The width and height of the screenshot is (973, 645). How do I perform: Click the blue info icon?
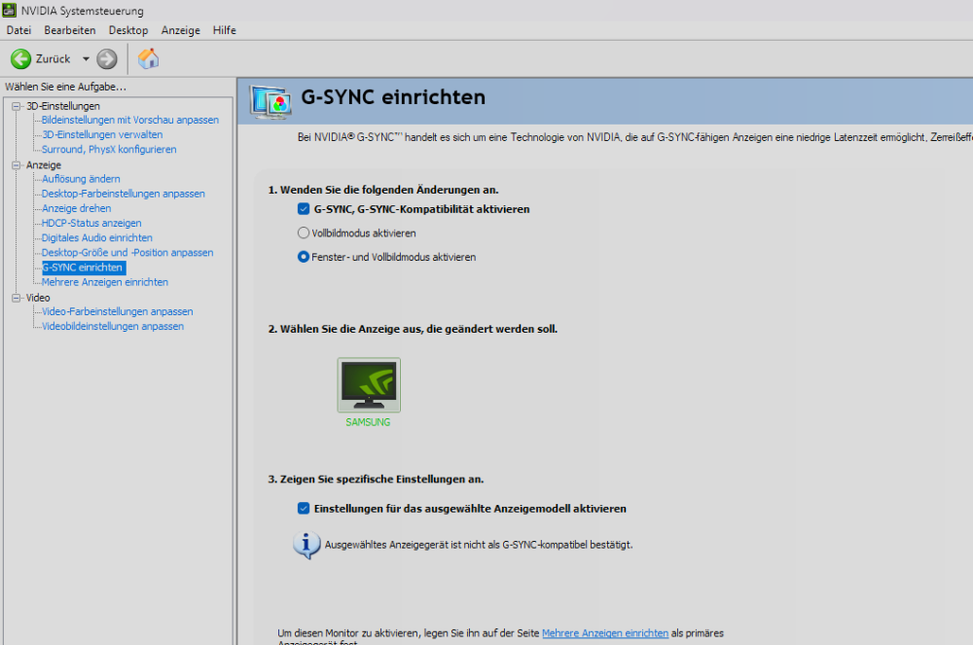[306, 545]
